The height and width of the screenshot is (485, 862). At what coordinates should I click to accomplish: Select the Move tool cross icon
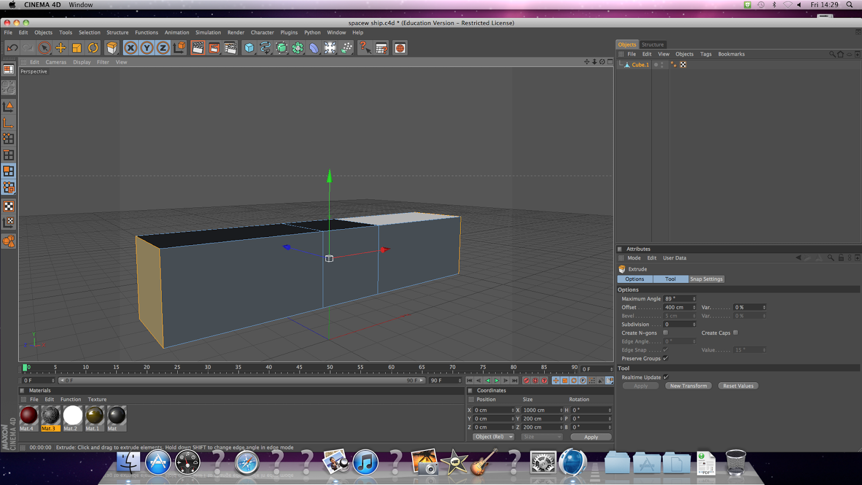point(60,48)
